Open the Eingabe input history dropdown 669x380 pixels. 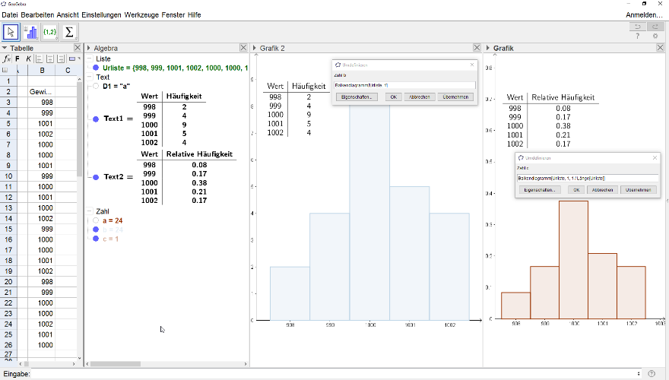pos(639,374)
